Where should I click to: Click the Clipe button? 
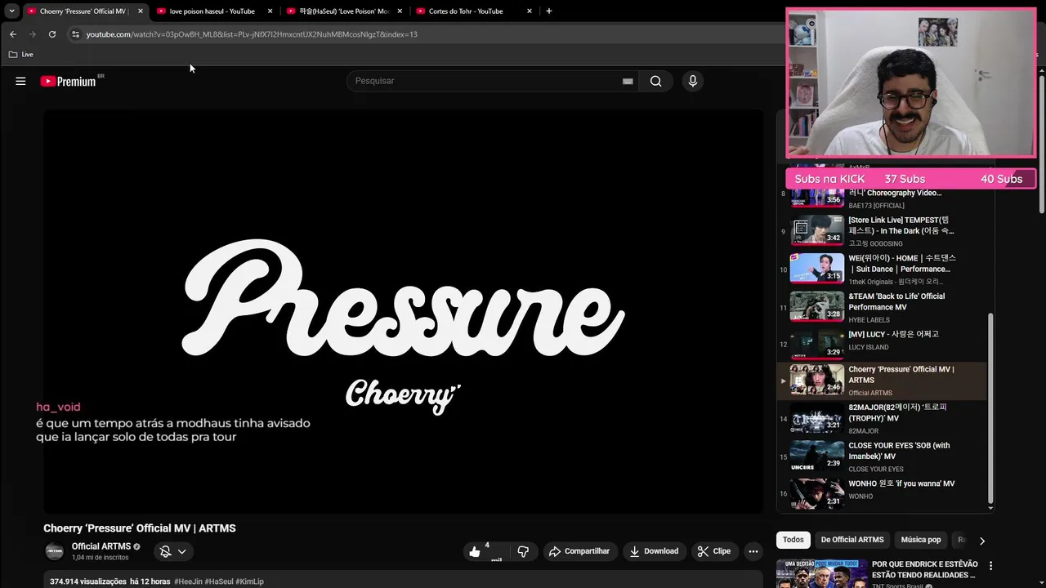[714, 551]
